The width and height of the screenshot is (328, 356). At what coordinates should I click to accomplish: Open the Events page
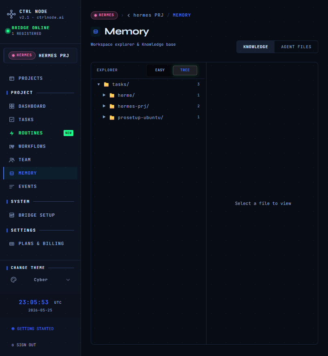(40, 187)
